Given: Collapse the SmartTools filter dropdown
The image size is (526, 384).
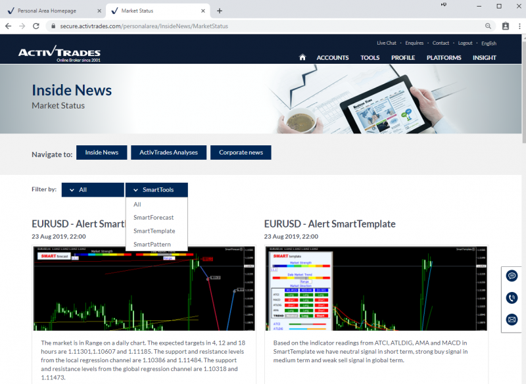Looking at the screenshot, I should pos(156,190).
